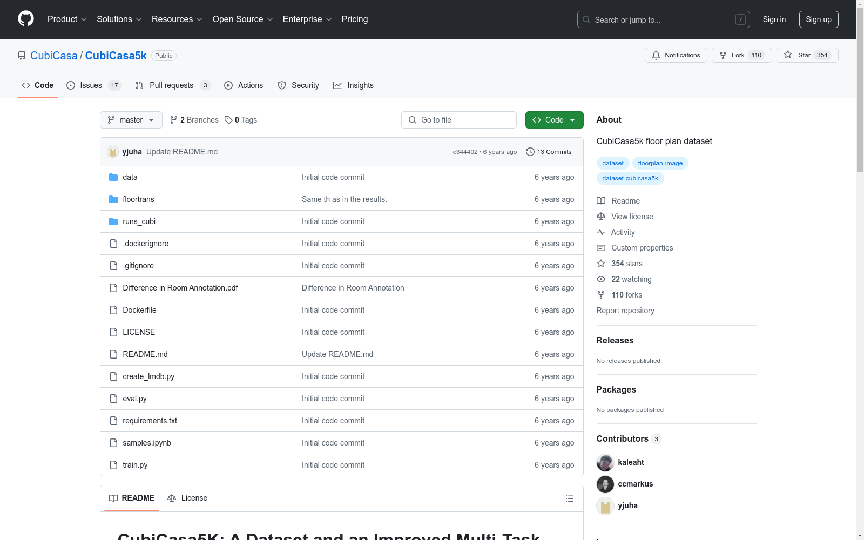Switch to the Insights tab

tap(354, 85)
